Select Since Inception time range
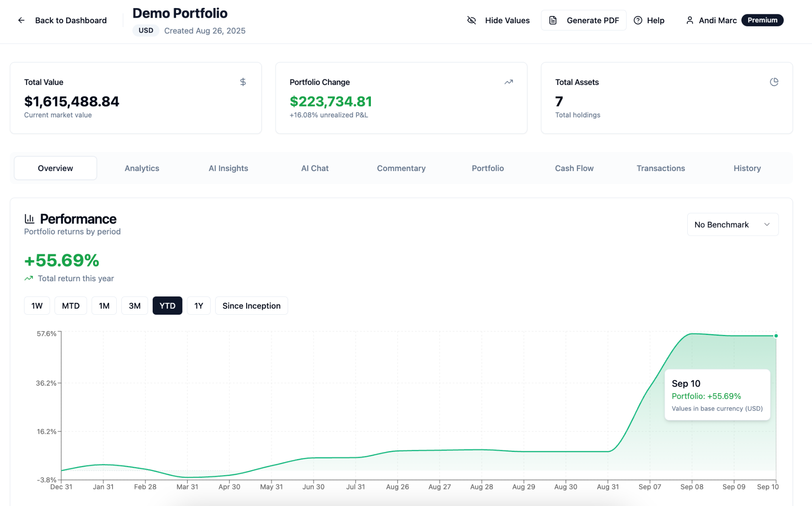Screen dimensions: 812x506 tap(251, 306)
